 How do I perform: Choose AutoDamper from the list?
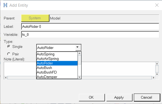[57, 77]
